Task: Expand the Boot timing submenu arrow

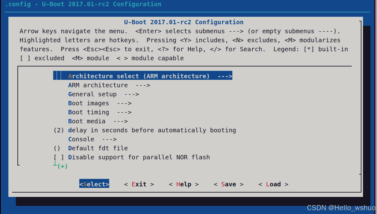Action: click(x=124, y=112)
